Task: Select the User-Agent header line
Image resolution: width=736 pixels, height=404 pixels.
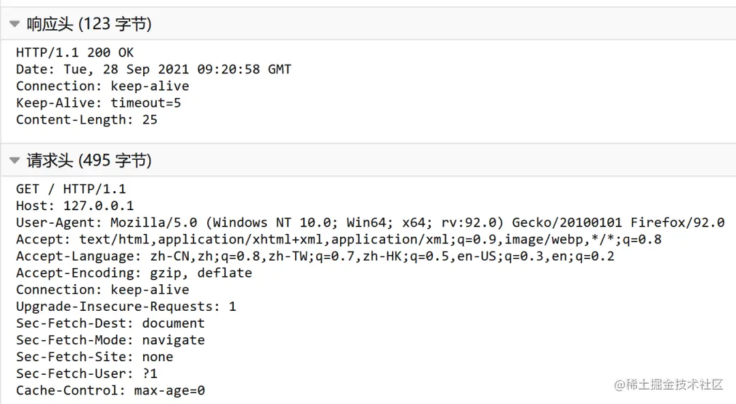Action: (370, 222)
